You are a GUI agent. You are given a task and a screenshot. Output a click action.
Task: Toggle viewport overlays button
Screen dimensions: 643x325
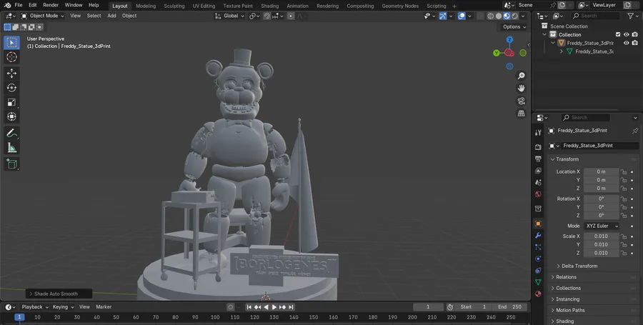point(462,16)
